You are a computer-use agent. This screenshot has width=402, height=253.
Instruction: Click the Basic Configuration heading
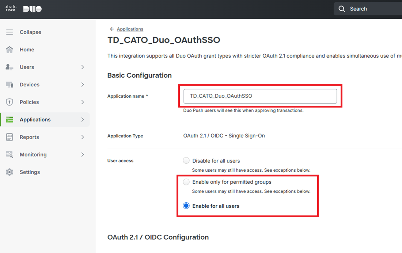pyautogui.click(x=140, y=75)
